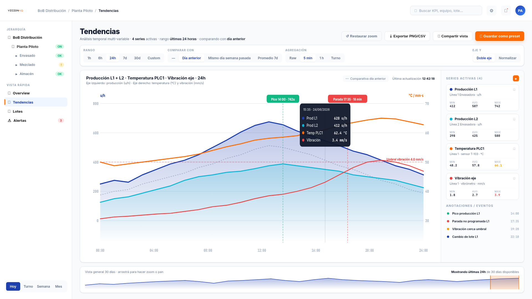Select 7d range
The image size is (532, 299).
(125, 58)
